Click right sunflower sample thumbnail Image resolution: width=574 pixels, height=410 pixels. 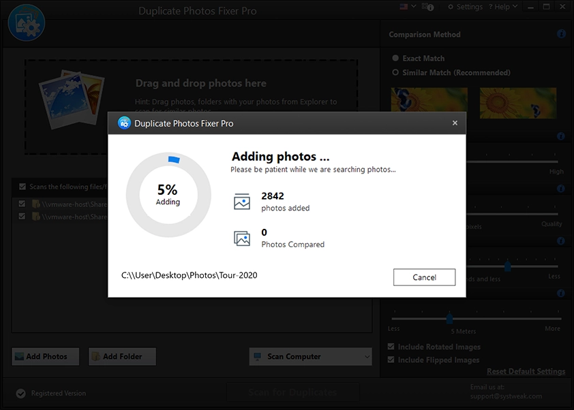518,103
